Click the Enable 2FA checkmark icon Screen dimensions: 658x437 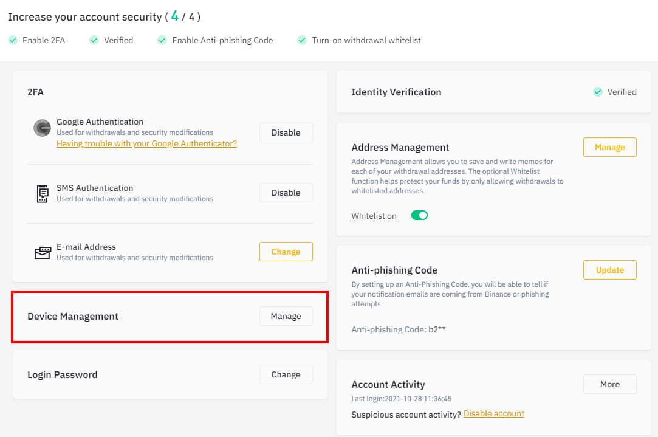point(13,41)
